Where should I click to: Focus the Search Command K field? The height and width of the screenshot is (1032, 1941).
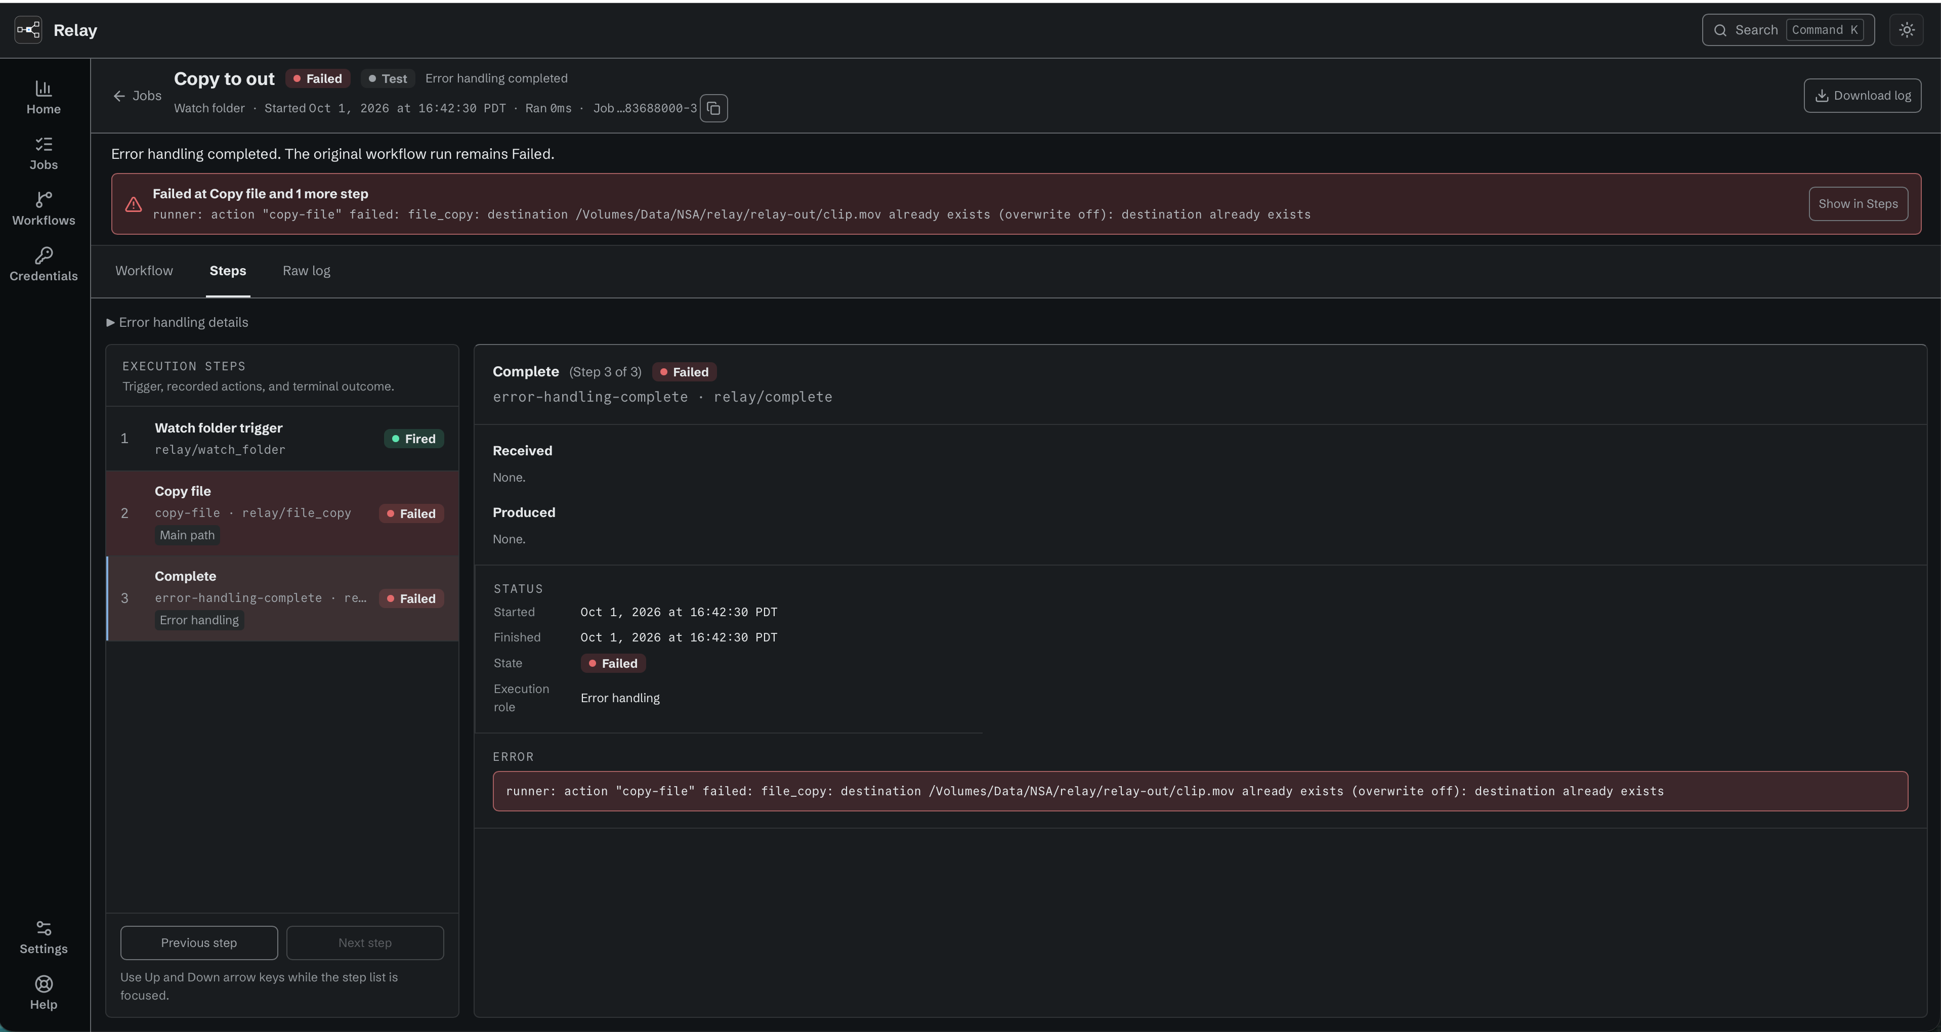click(1788, 30)
